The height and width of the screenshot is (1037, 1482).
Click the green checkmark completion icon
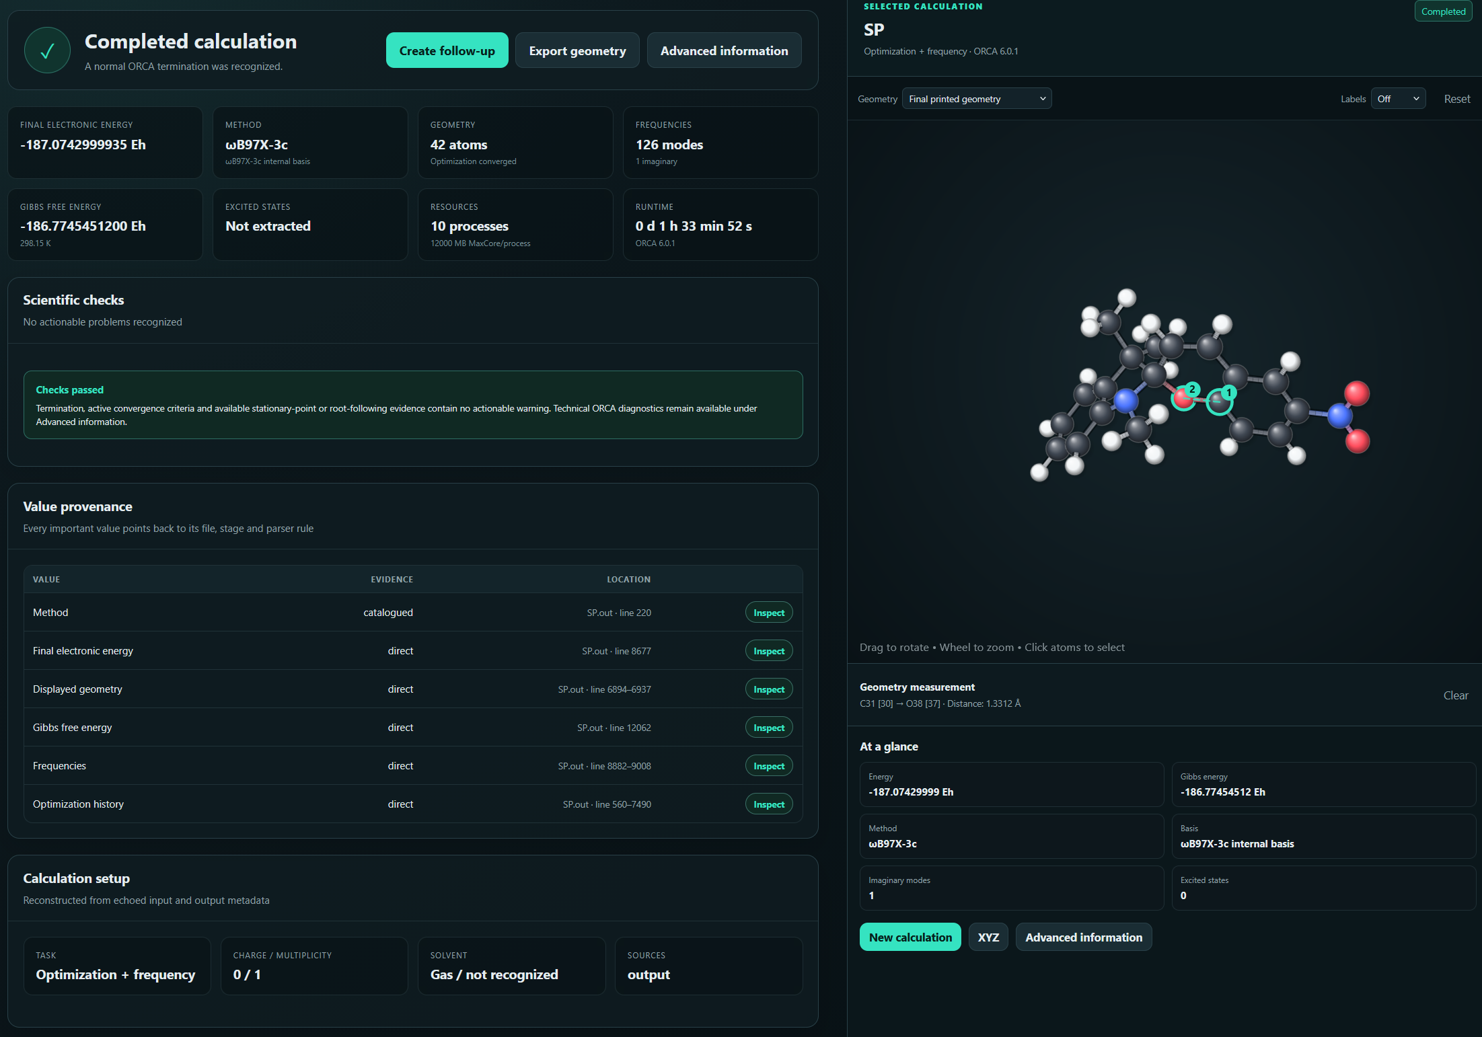(x=47, y=50)
